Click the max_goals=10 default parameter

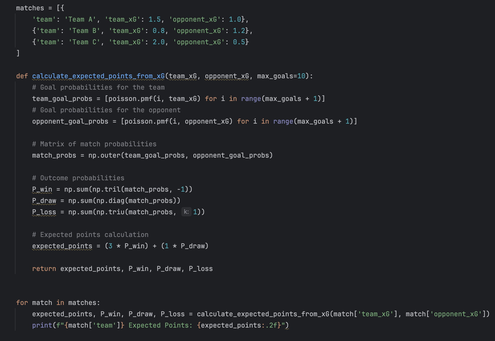[281, 76]
